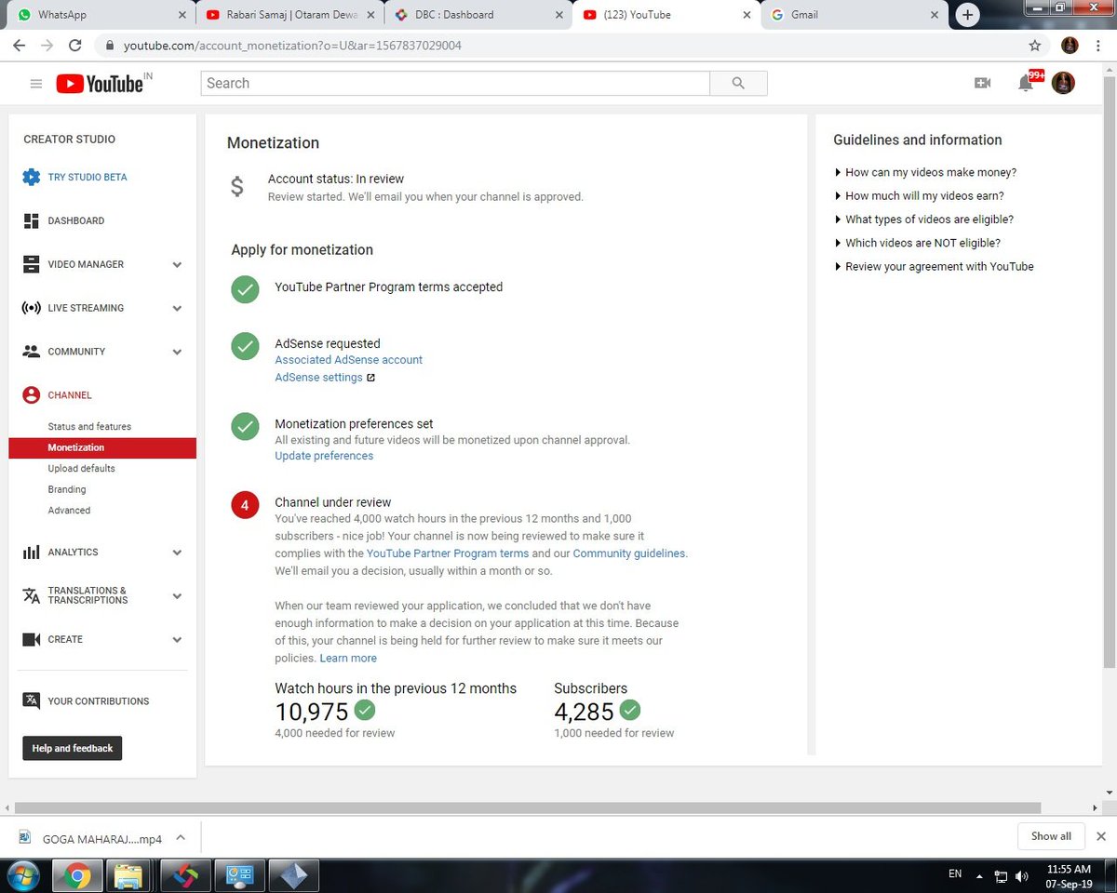Reload the page with the refresh icon
1117x893 pixels.
click(75, 45)
